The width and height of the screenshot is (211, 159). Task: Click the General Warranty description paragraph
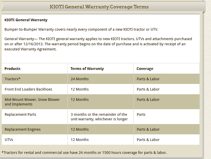[98, 44]
